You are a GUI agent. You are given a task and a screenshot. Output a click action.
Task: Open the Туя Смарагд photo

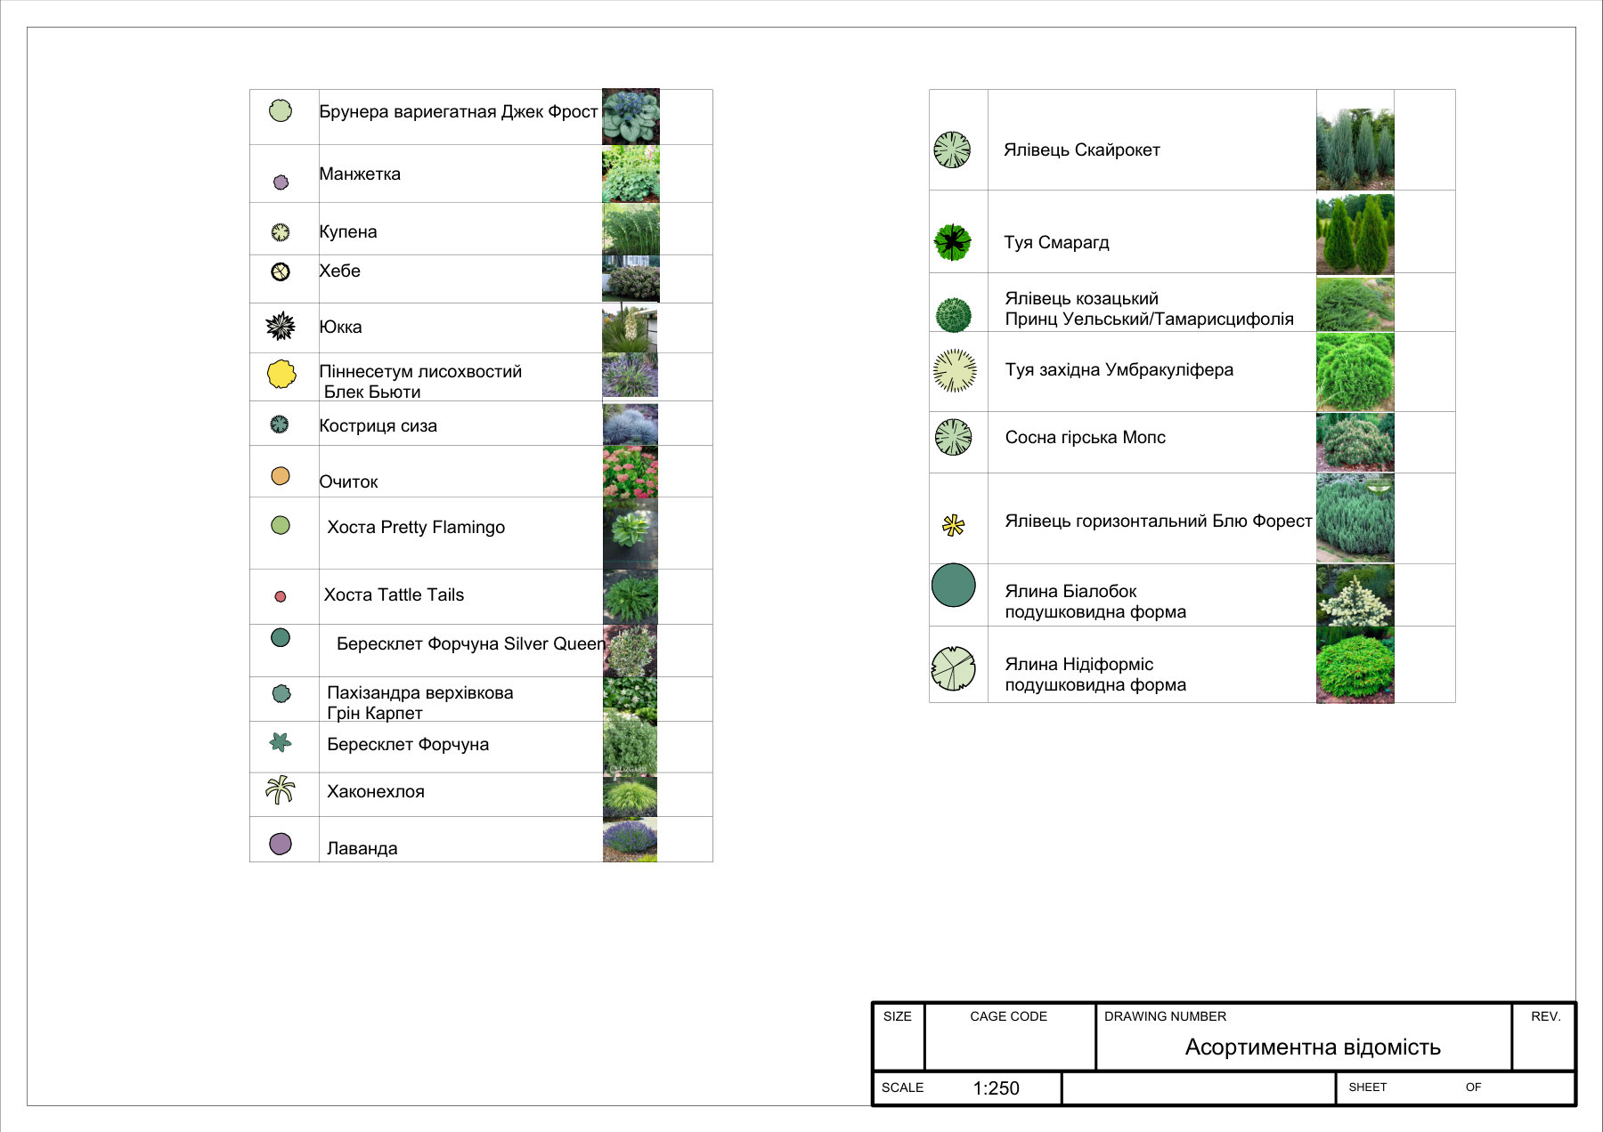(x=1355, y=233)
